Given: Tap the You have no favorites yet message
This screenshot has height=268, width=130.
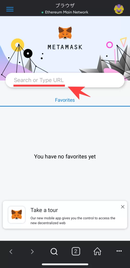Looking at the screenshot, I should click(x=65, y=157).
